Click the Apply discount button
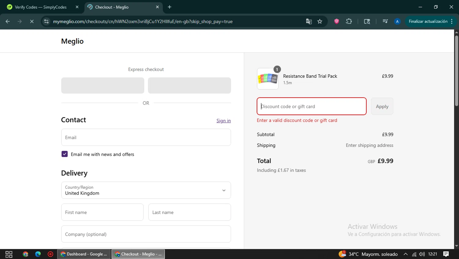This screenshot has height=259, width=459. click(382, 106)
